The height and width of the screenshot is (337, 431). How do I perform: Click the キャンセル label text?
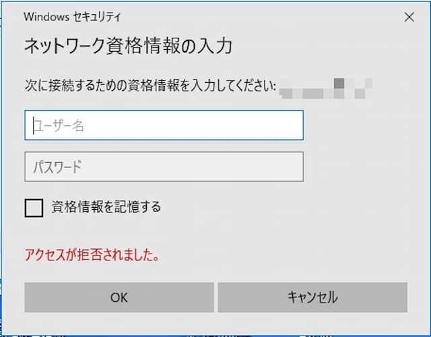pyautogui.click(x=312, y=297)
